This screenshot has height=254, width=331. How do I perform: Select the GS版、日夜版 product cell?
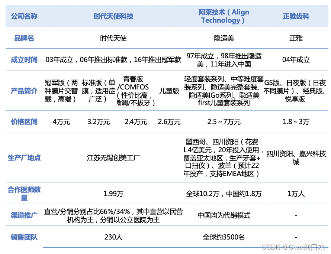tap(295, 91)
